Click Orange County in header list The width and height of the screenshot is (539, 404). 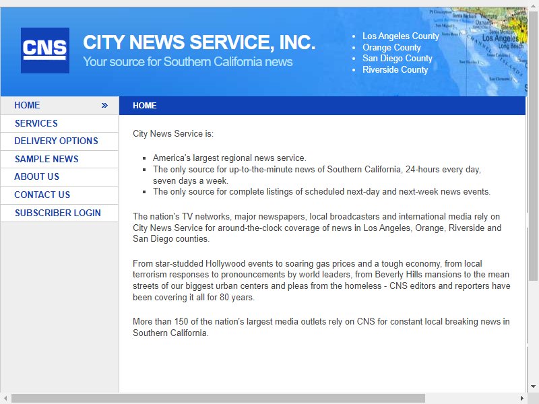point(391,47)
